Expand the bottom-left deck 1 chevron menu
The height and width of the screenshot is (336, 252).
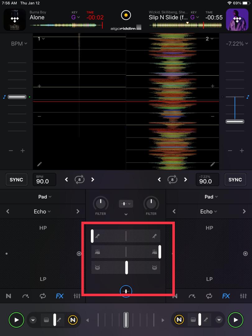(33, 320)
